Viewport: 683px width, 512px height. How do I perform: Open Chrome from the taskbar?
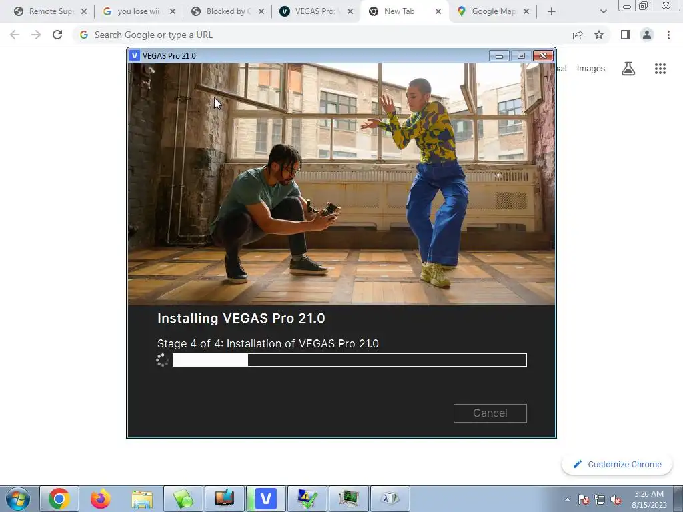tap(59, 499)
